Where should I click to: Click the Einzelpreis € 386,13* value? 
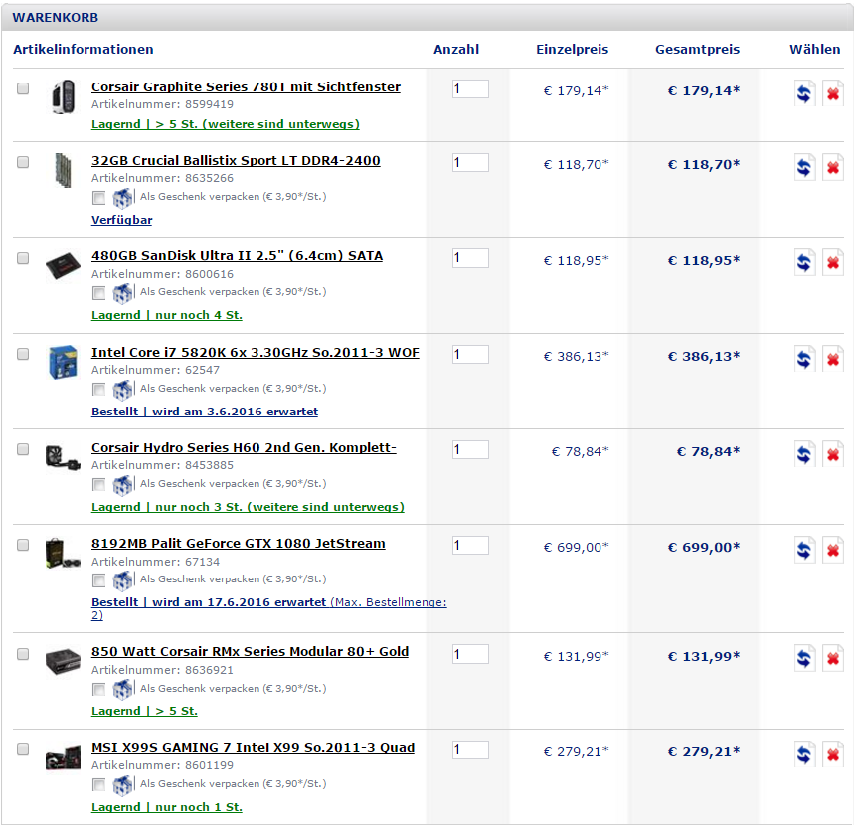point(576,356)
